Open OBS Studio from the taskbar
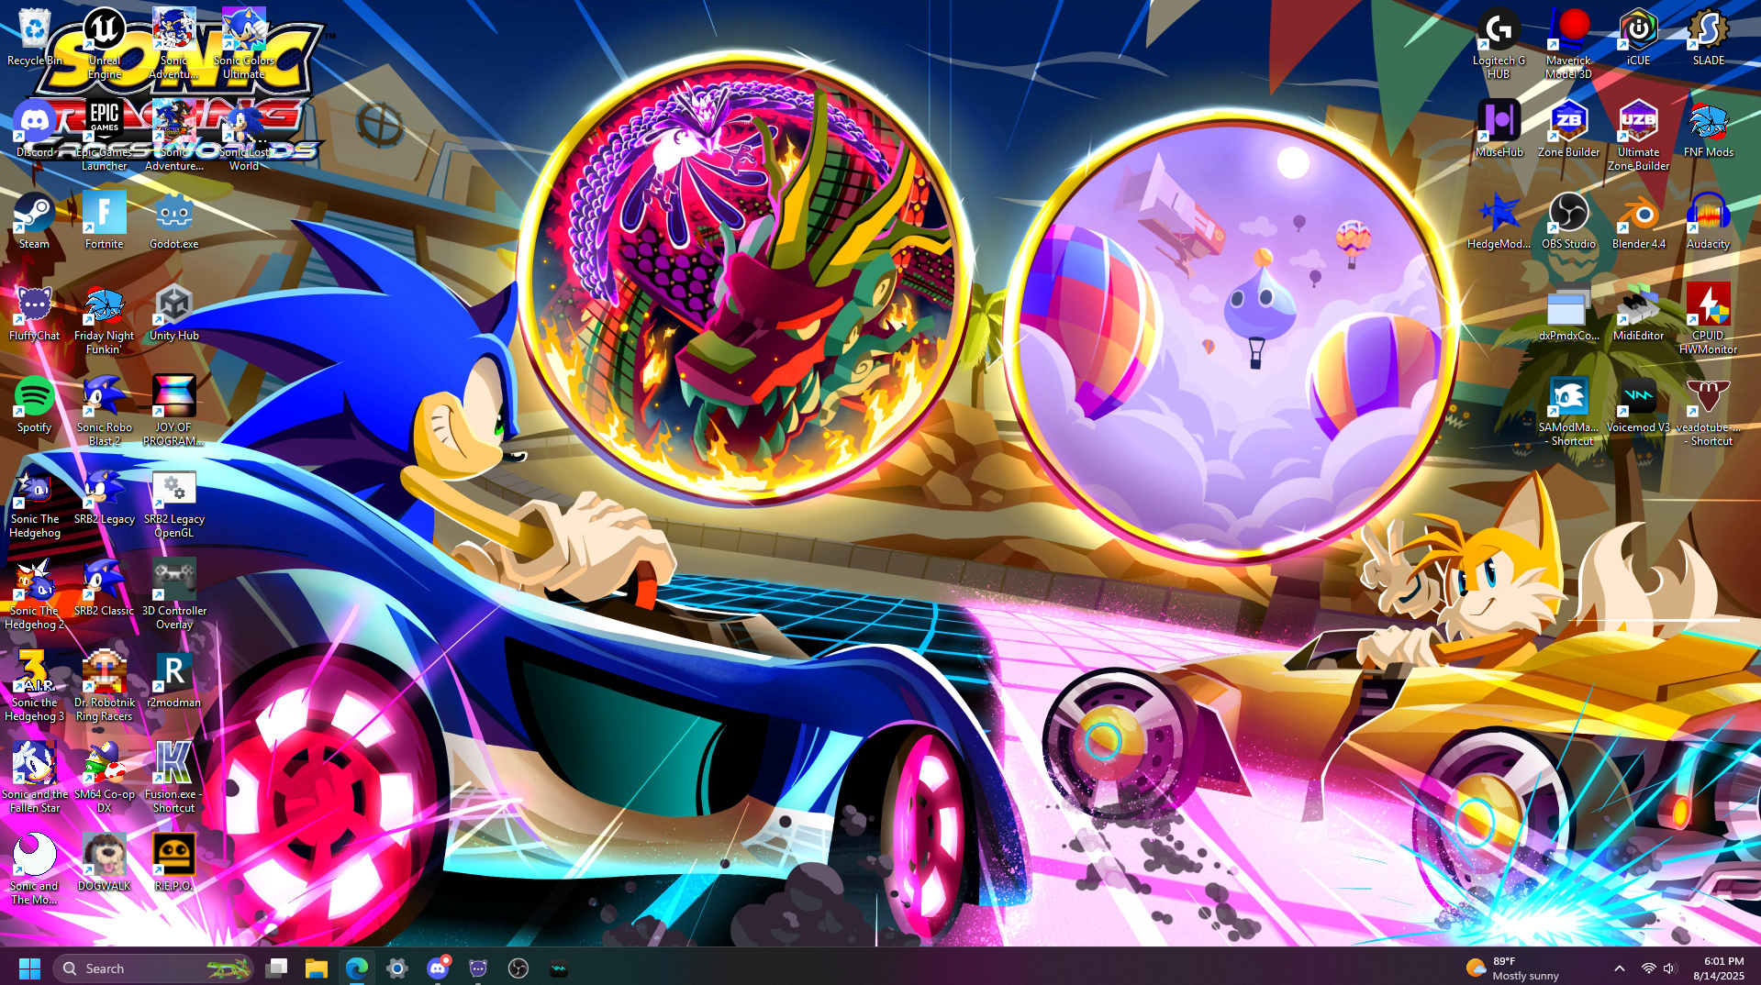The height and width of the screenshot is (985, 1761). click(x=518, y=968)
